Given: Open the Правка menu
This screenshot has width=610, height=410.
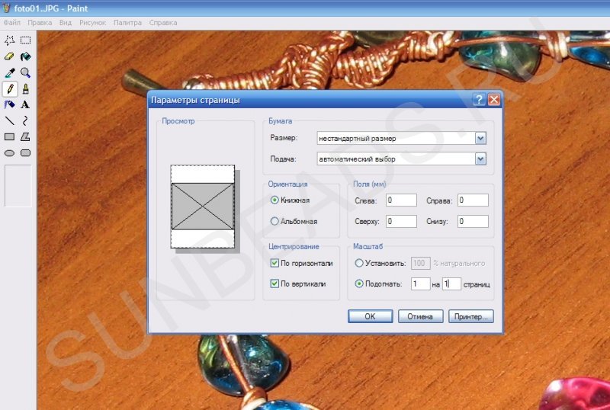Looking at the screenshot, I should click(40, 23).
